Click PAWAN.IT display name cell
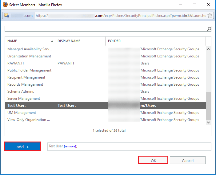Screen dimensions: 216x175 [66, 63]
